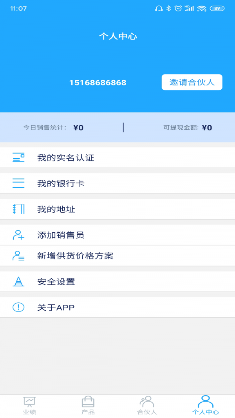Open 添加销售员 row
Viewport: 235px width, 418px height.
(117, 235)
